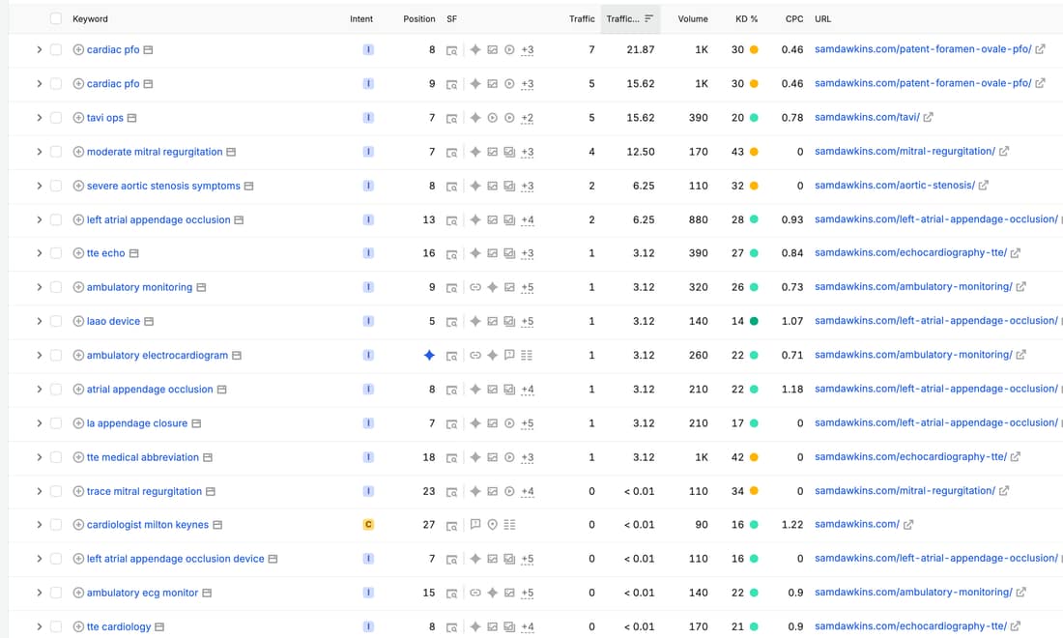
Task: Click the C intent badge for cardiologist milton keynes
Action: [368, 525]
